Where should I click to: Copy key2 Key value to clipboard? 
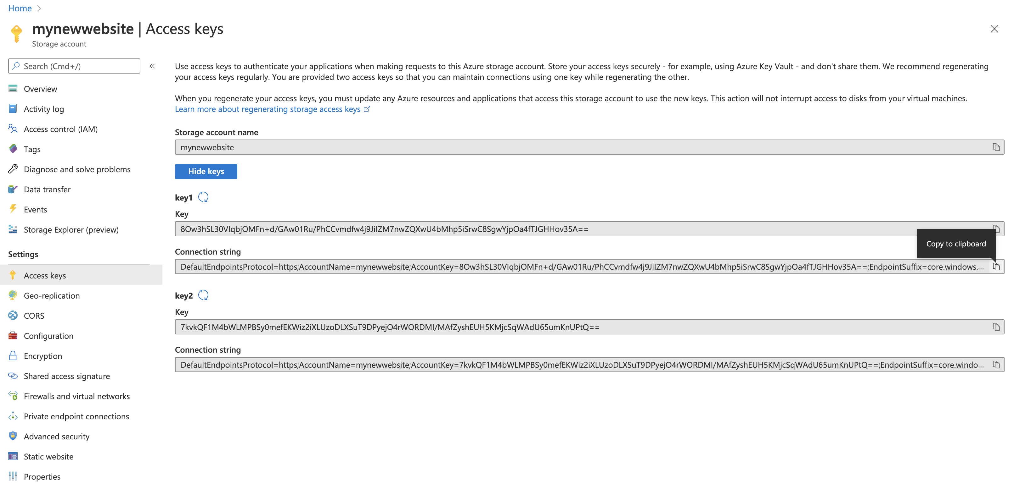[x=996, y=327]
